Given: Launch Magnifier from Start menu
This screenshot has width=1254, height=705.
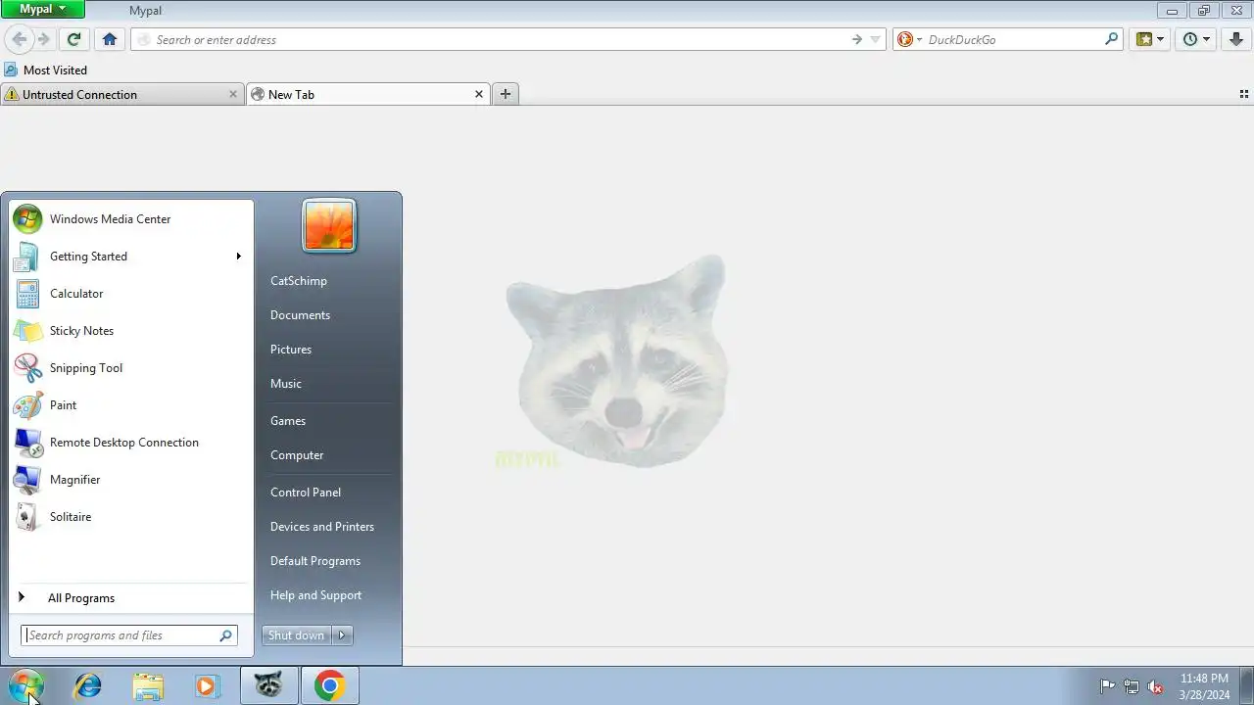Looking at the screenshot, I should (x=131, y=480).
